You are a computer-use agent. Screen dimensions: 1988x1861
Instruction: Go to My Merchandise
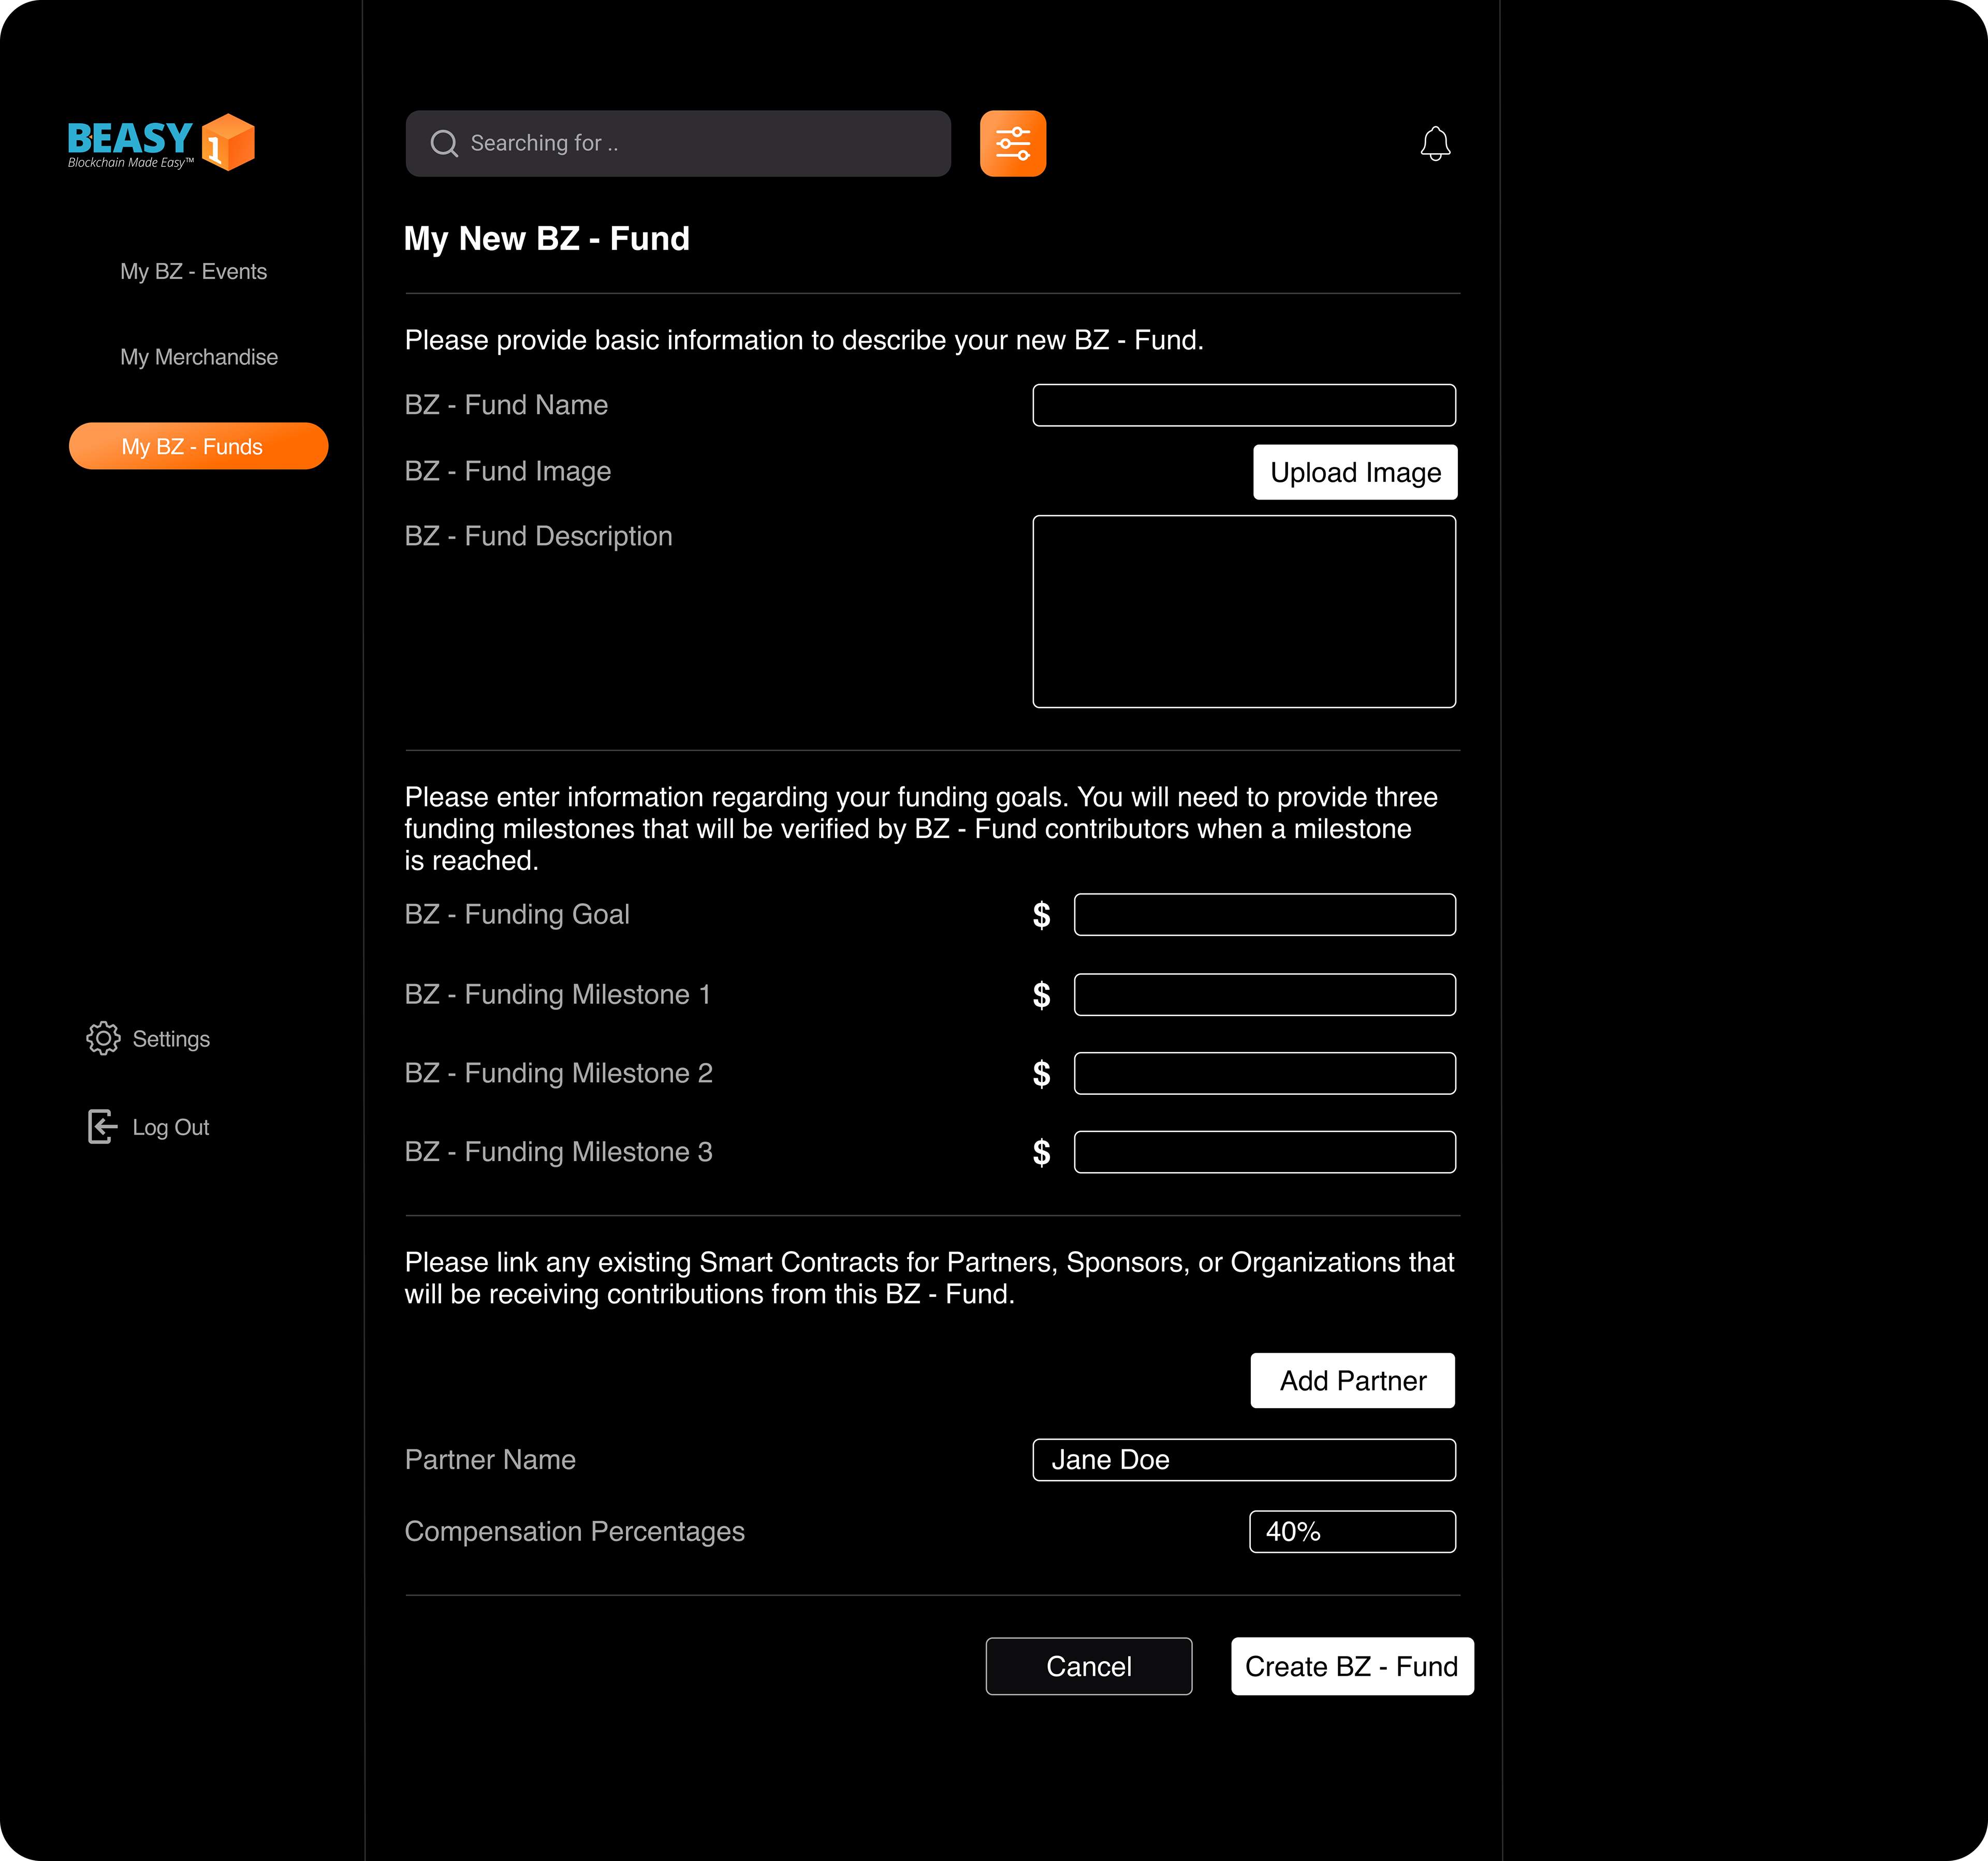[199, 357]
